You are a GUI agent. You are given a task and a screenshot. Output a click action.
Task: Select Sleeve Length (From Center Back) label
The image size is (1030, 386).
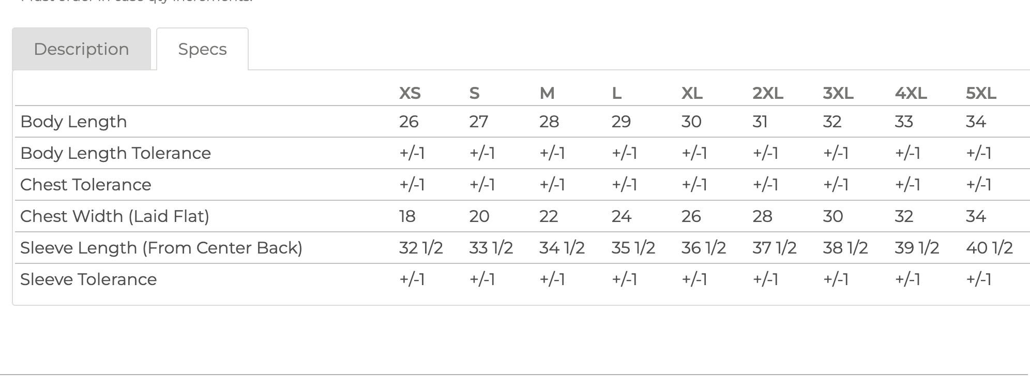tap(161, 248)
